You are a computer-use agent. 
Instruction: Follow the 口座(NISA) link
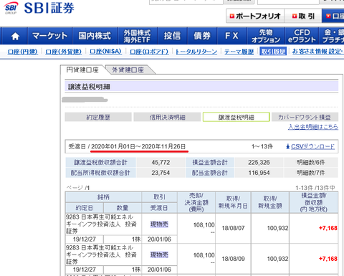pos(105,52)
